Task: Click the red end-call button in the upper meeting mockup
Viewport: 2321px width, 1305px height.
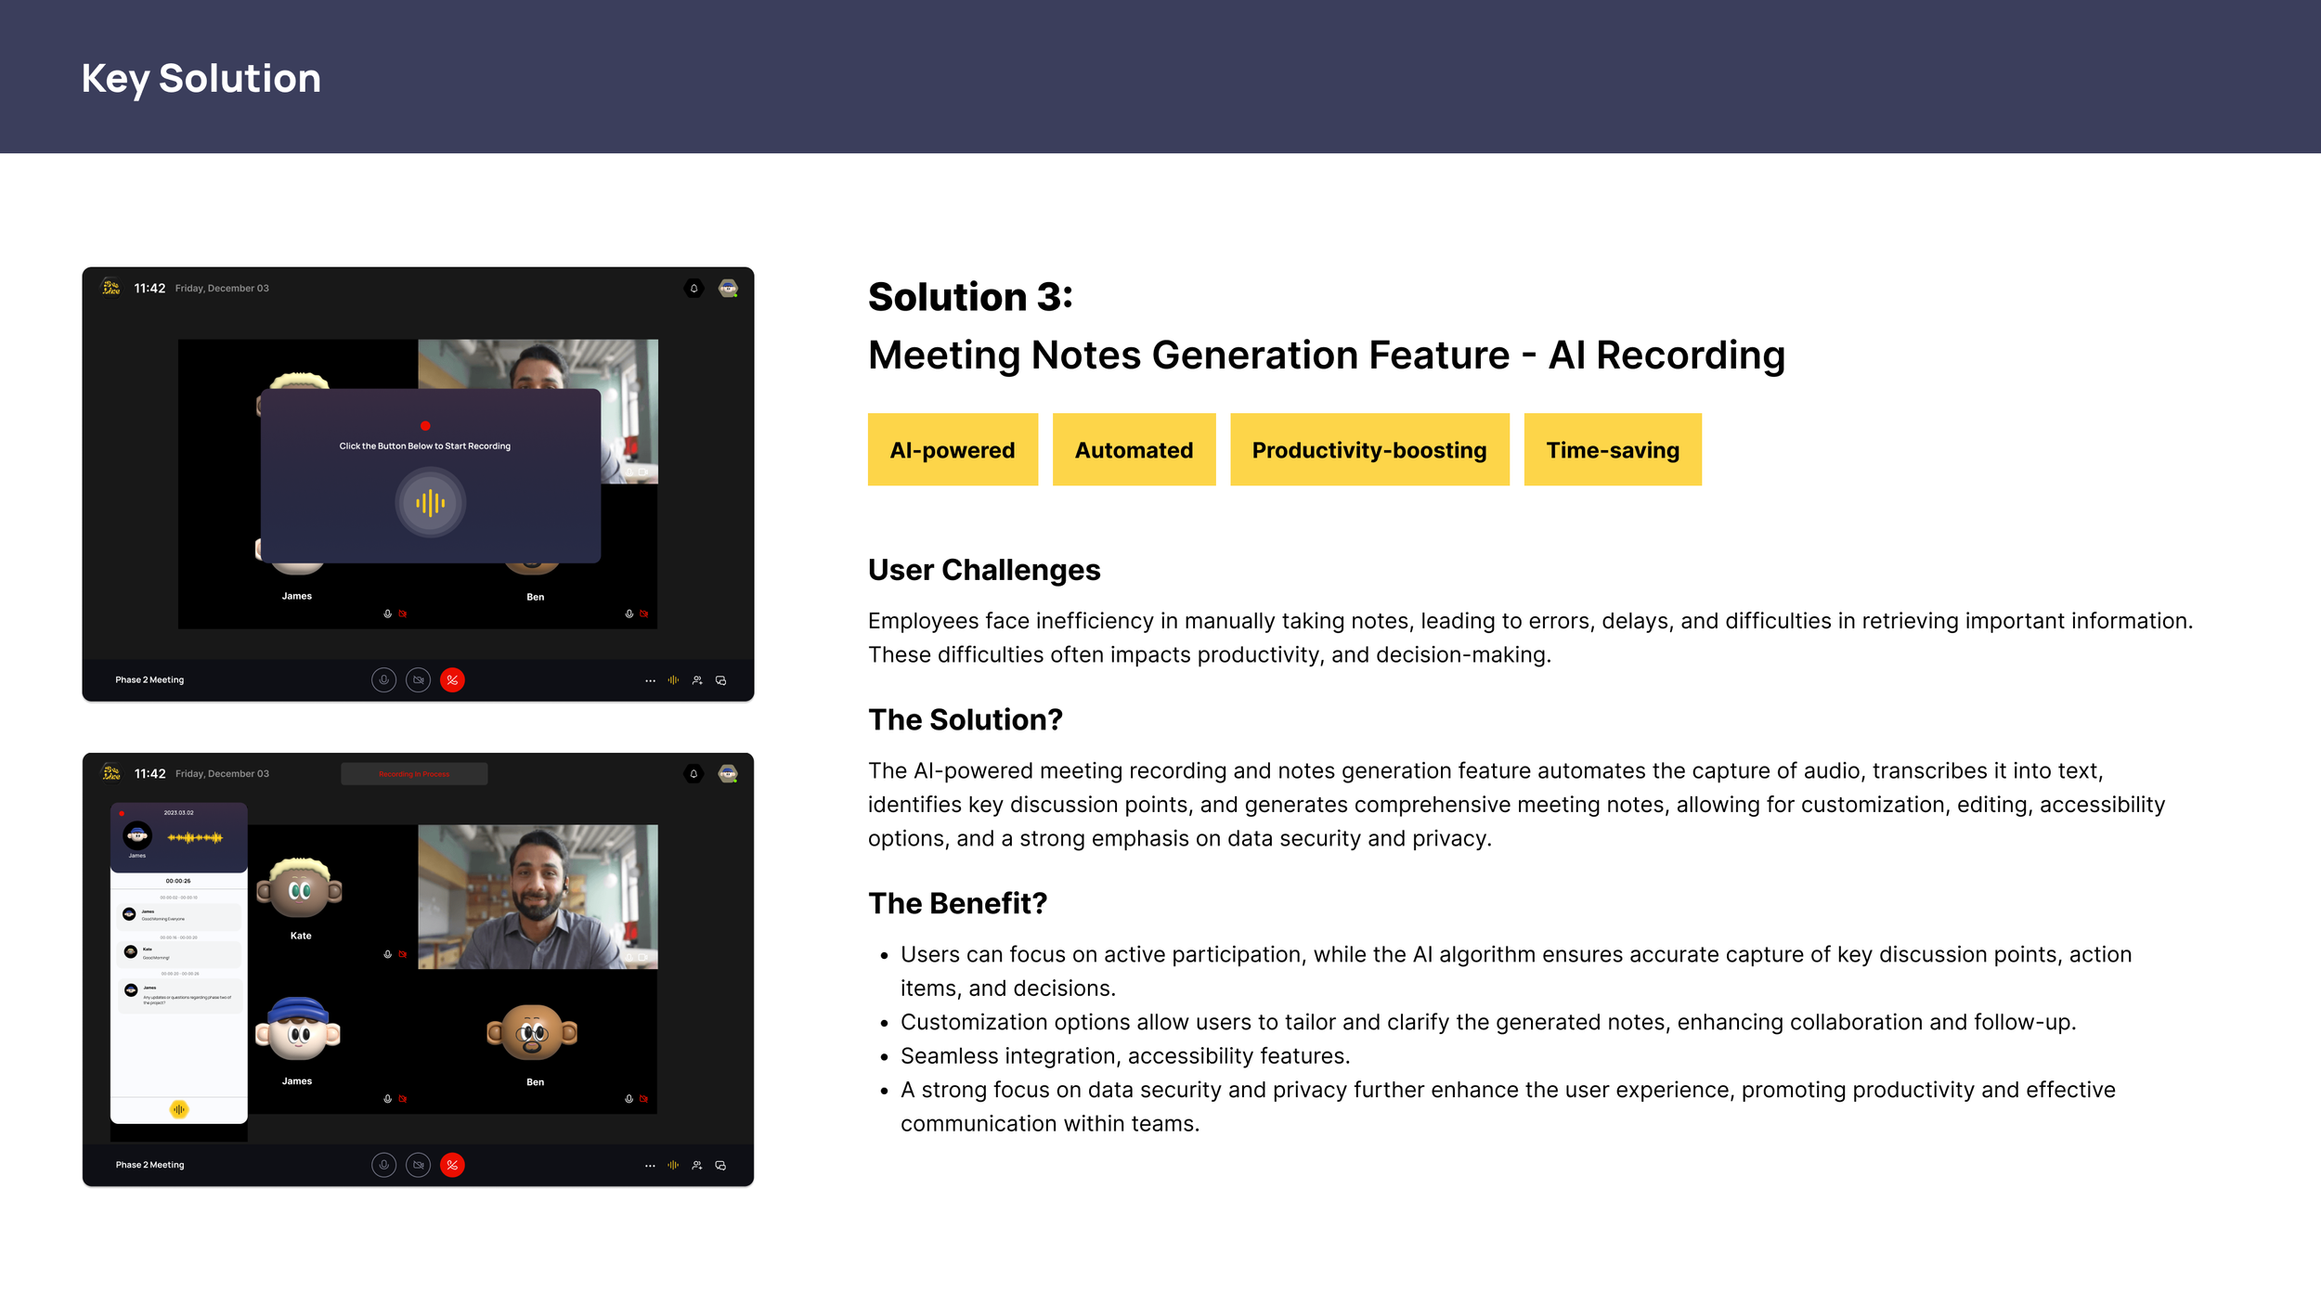Action: pyautogui.click(x=452, y=680)
